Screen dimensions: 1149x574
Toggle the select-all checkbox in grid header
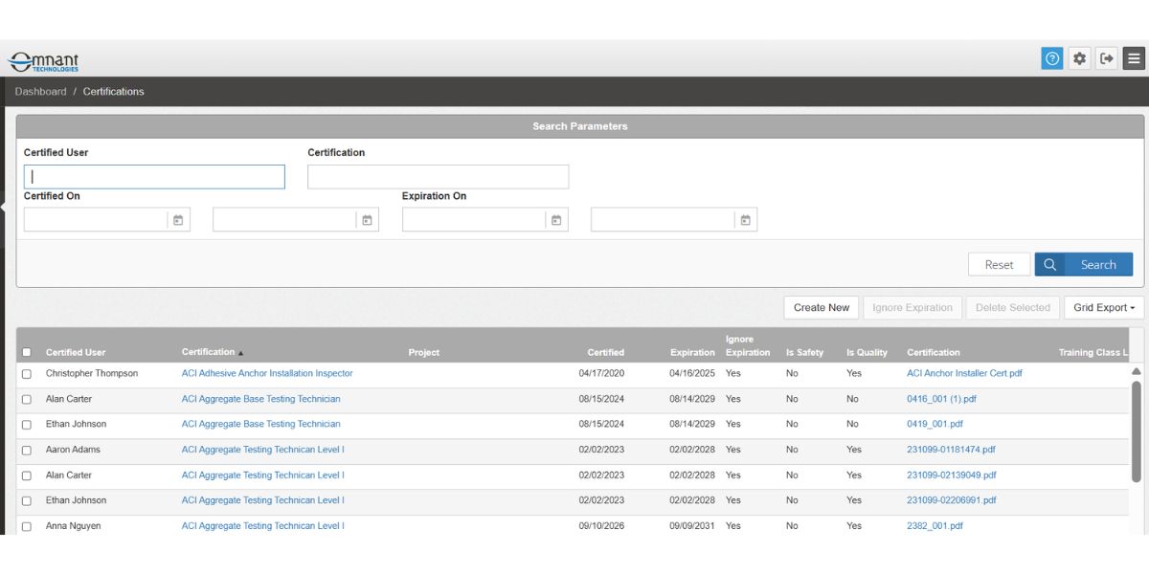[27, 352]
